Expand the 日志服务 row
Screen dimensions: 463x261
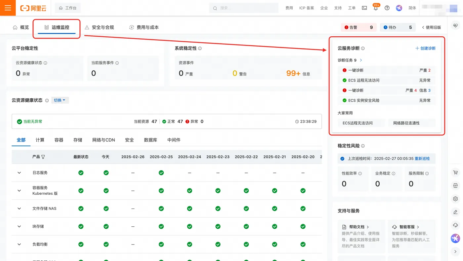coord(19,173)
